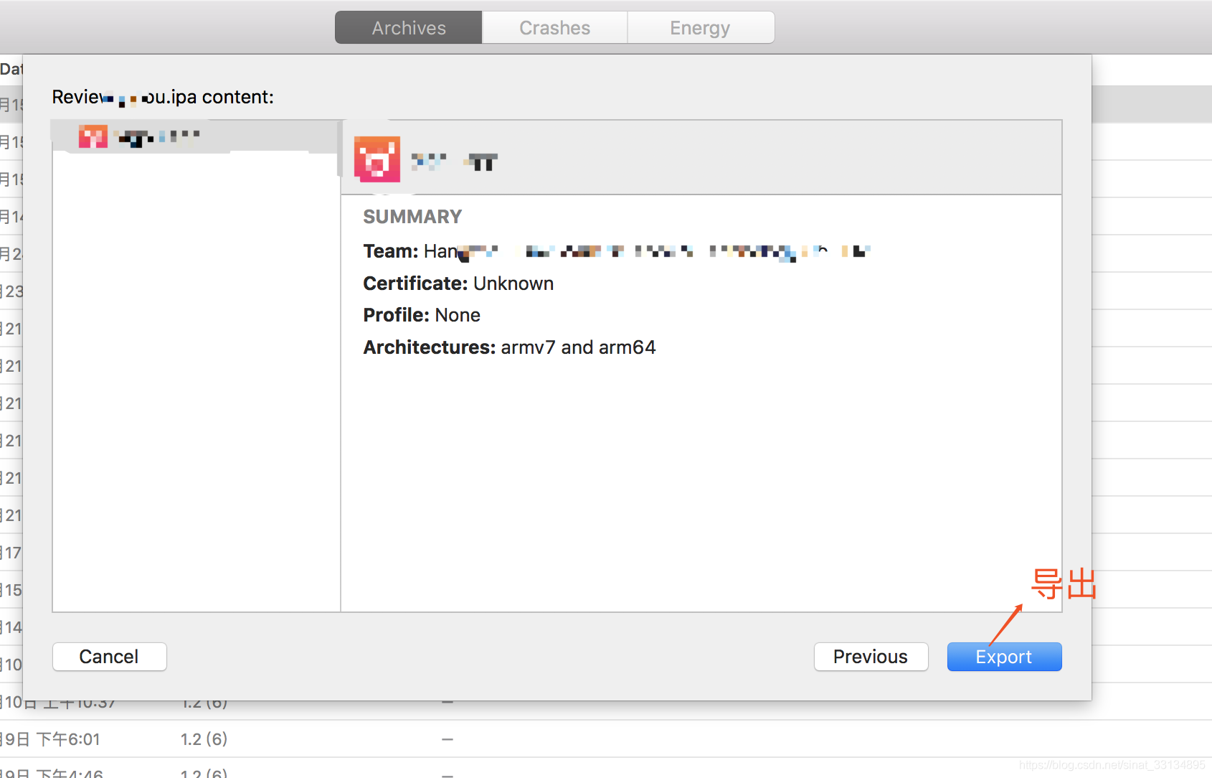Select the Archives tab
This screenshot has height=778, width=1212.
coord(408,27)
